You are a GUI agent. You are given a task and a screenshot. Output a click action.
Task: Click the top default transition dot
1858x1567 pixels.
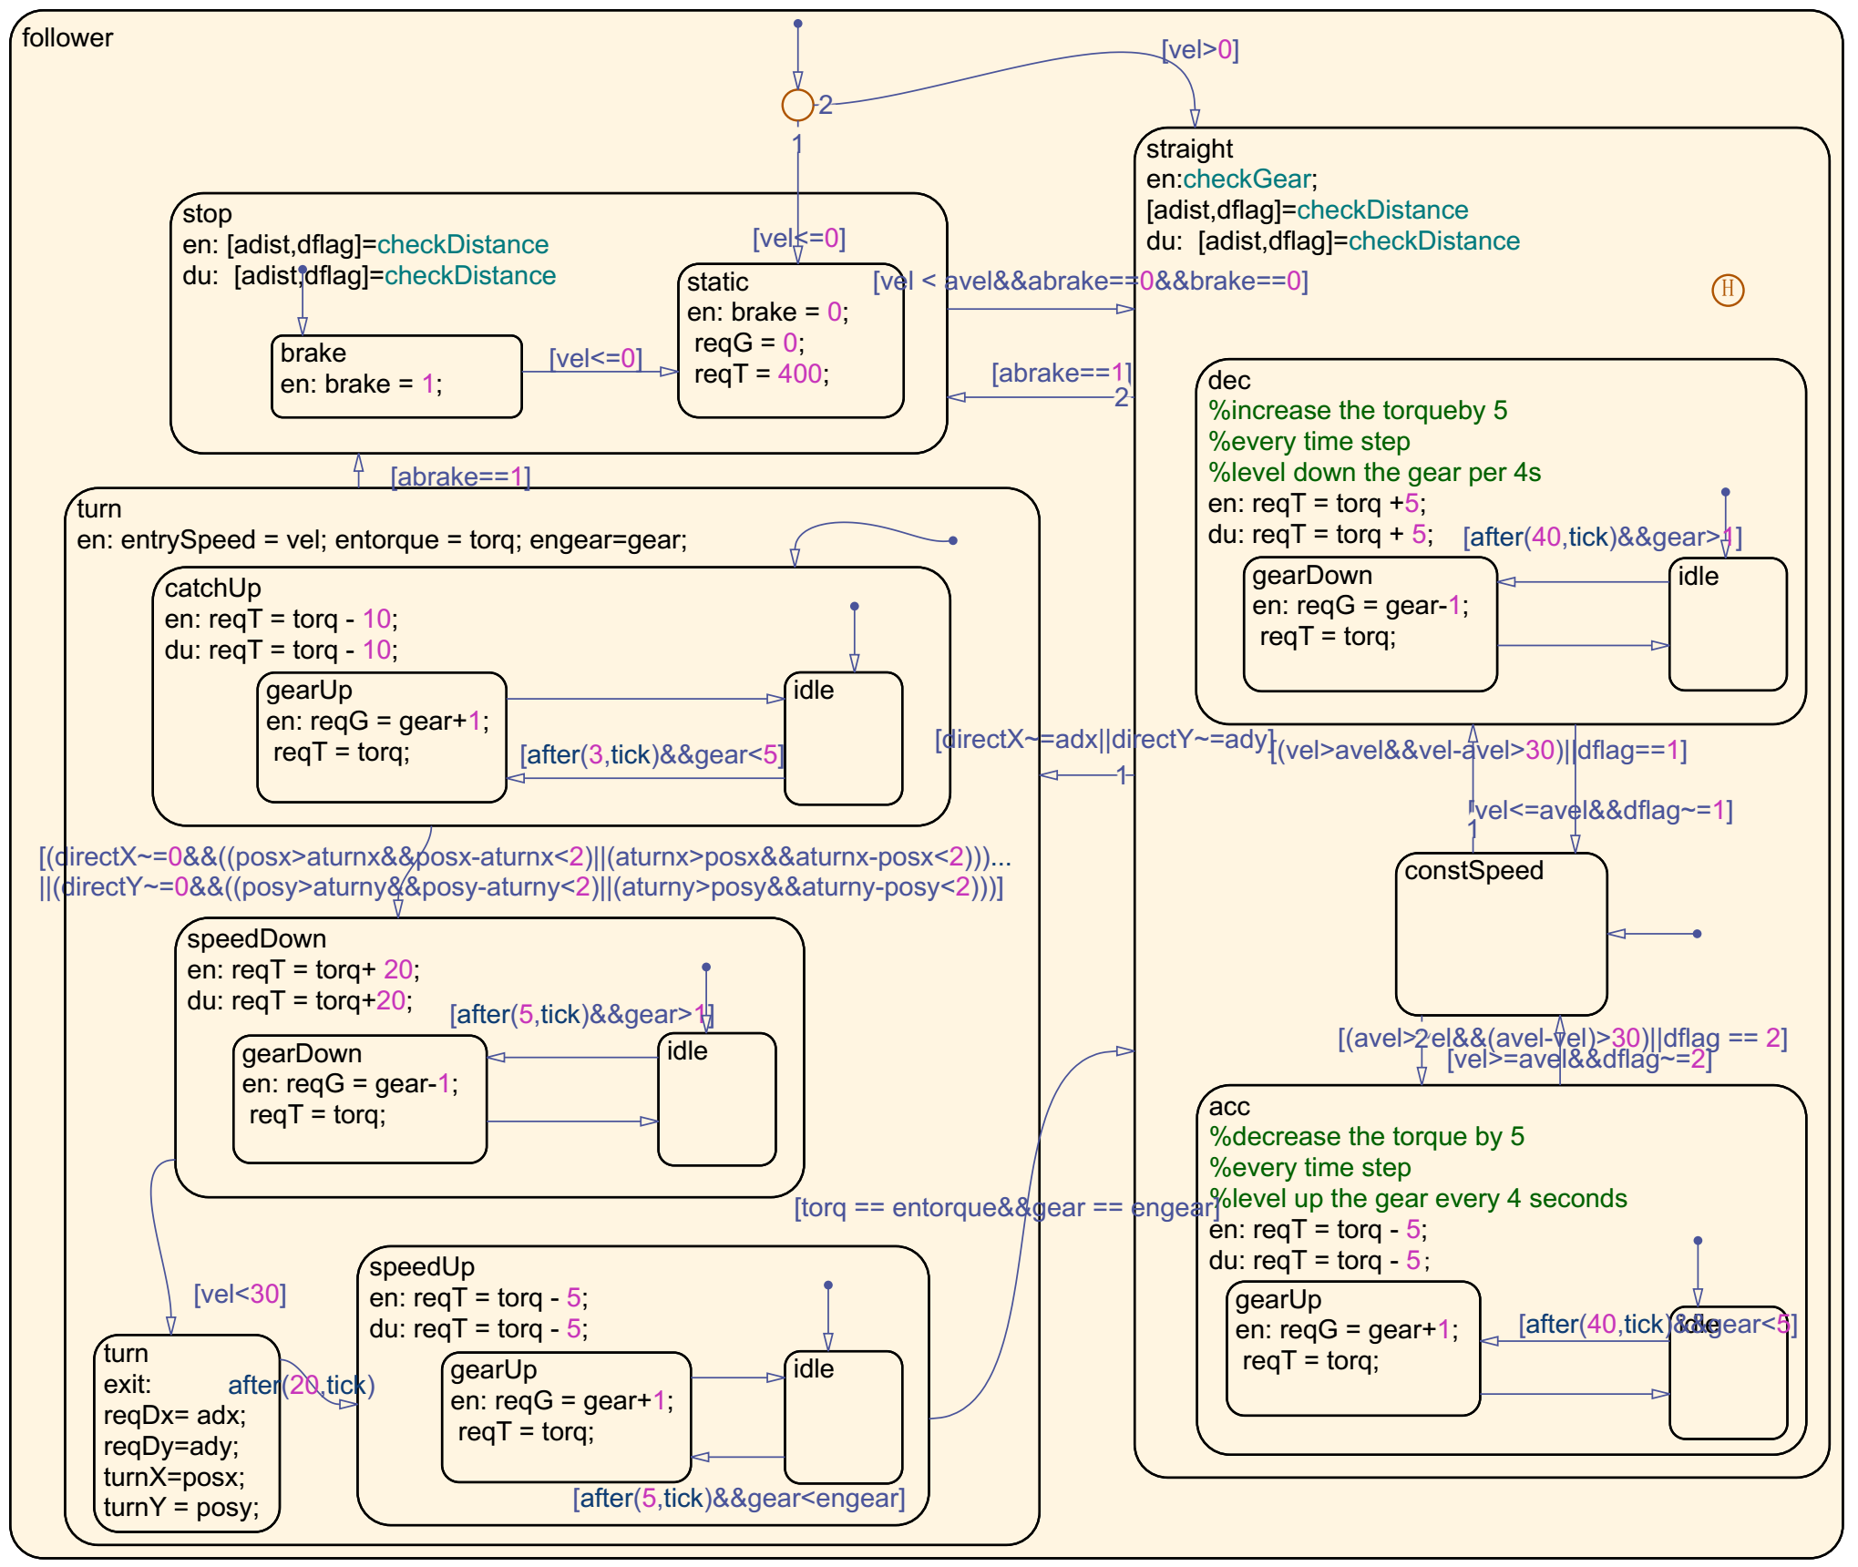[797, 24]
